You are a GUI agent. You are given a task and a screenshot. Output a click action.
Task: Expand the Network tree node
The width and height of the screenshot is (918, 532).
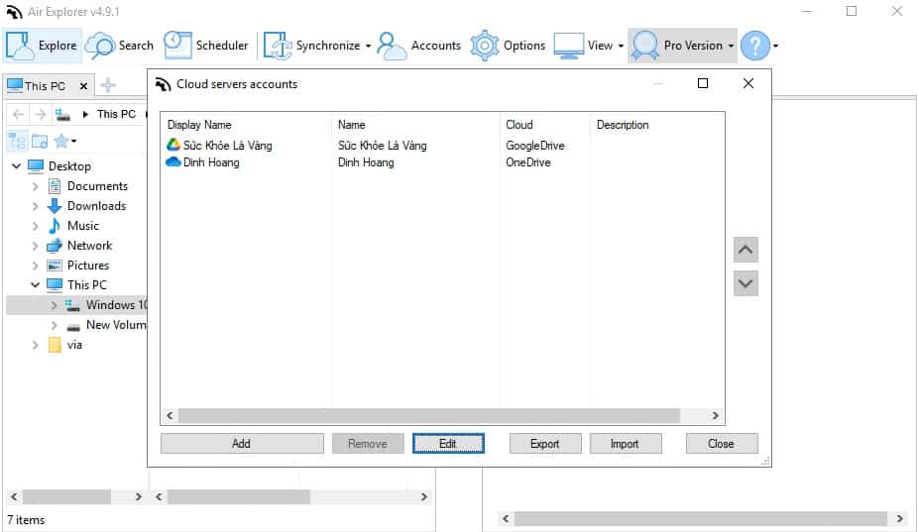click(35, 246)
